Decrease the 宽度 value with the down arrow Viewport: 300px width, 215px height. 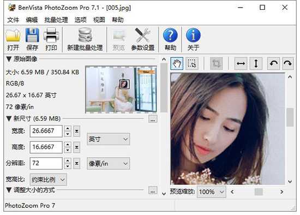tap(68, 134)
